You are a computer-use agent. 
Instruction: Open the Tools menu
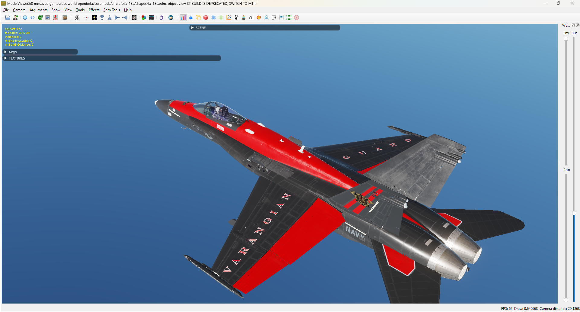click(x=80, y=10)
